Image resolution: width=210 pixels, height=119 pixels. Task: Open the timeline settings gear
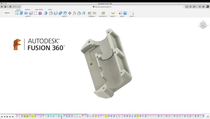(208, 117)
